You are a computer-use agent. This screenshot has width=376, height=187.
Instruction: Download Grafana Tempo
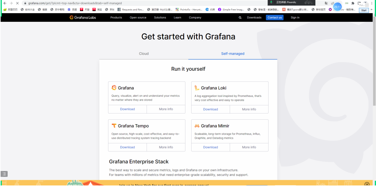[x=127, y=147]
